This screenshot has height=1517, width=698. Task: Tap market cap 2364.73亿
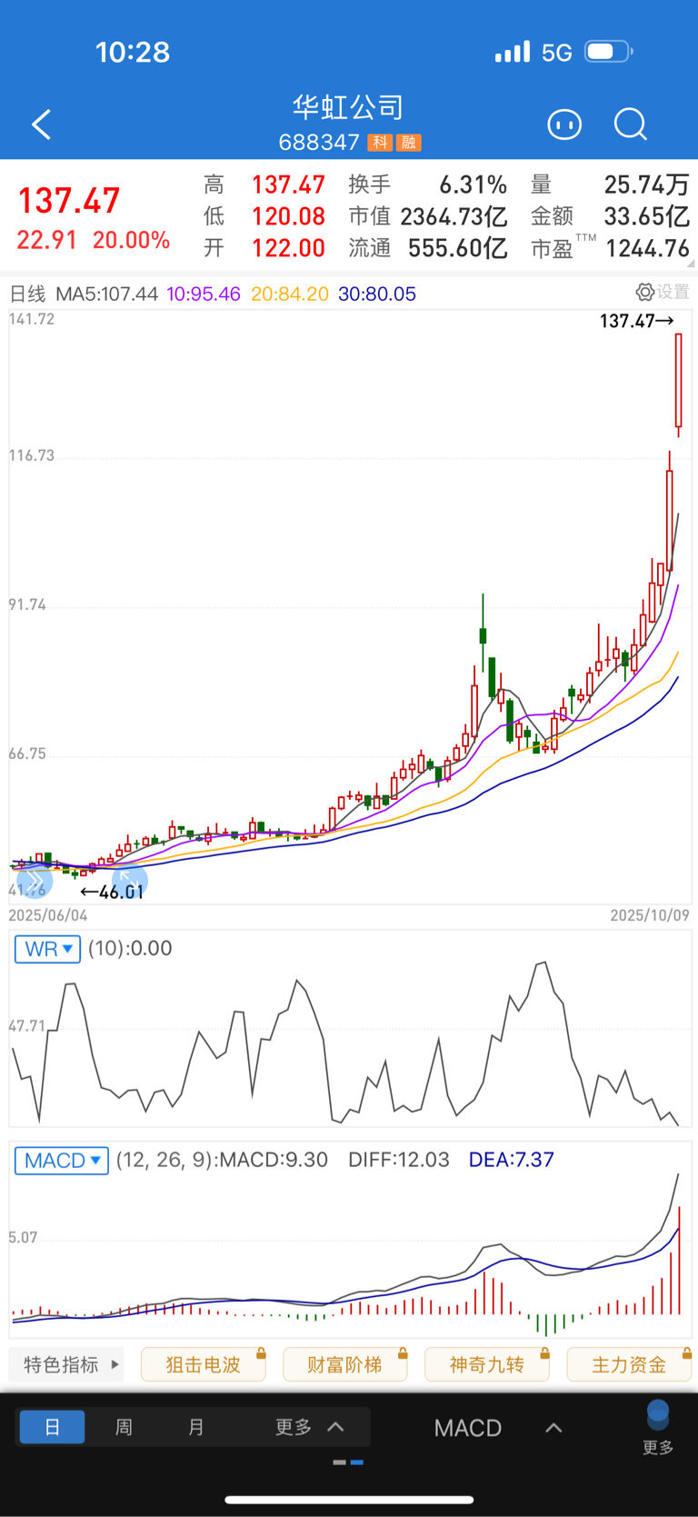(x=454, y=216)
